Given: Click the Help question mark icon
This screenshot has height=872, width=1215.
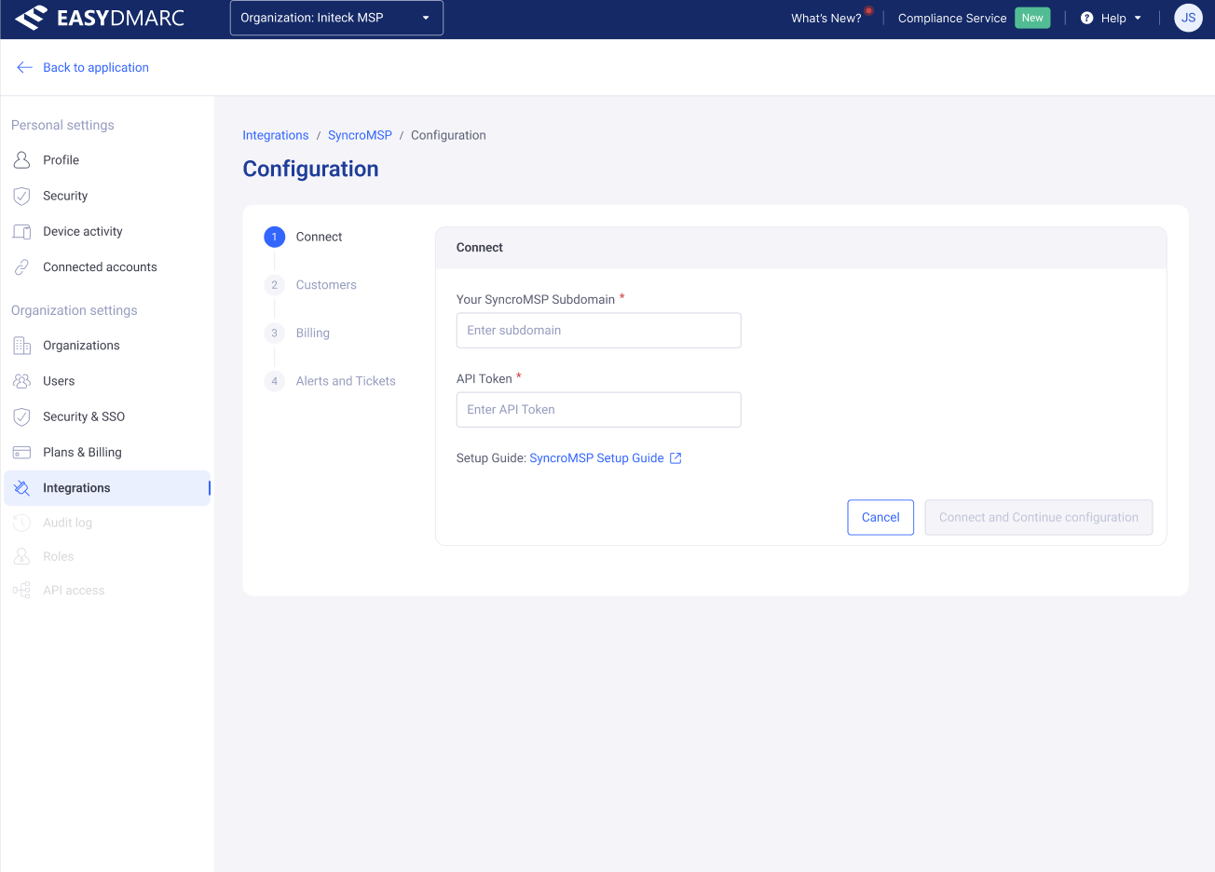Looking at the screenshot, I should pos(1086,18).
